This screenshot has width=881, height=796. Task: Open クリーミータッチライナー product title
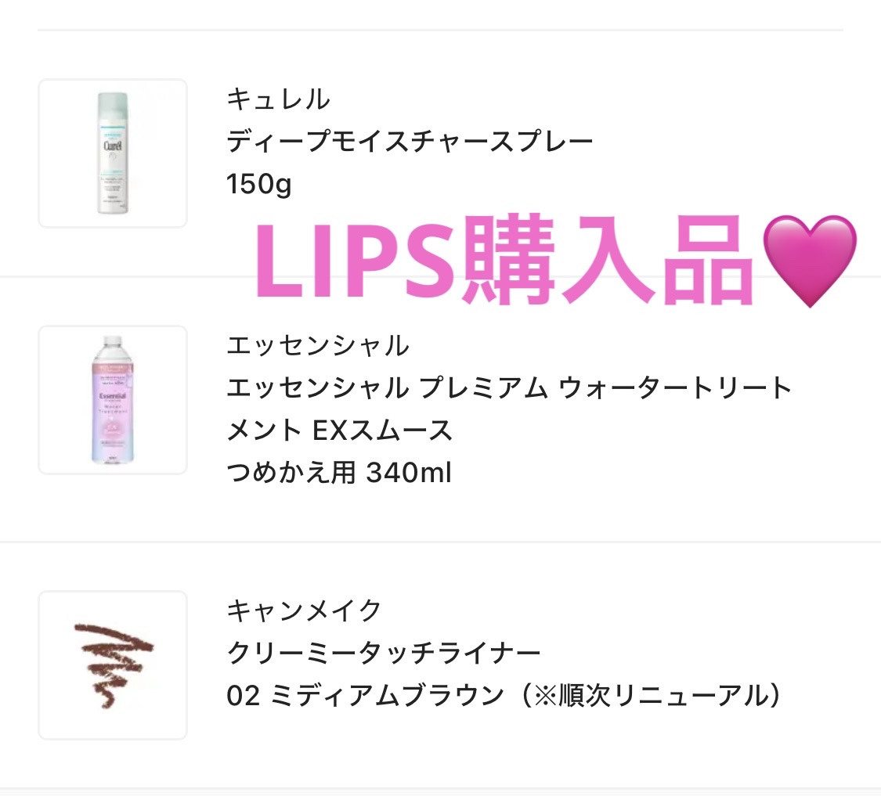pos(383,653)
